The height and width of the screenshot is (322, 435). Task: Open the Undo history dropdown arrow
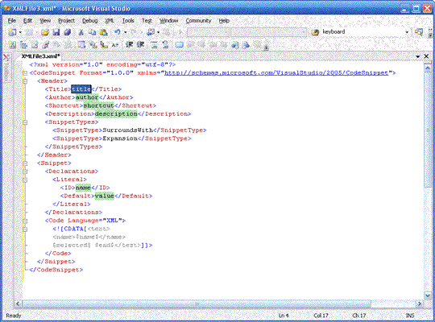pyautogui.click(x=126, y=32)
